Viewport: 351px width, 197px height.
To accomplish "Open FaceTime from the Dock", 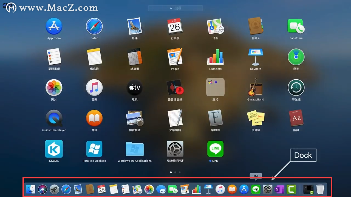I will pyautogui.click(x=173, y=189).
